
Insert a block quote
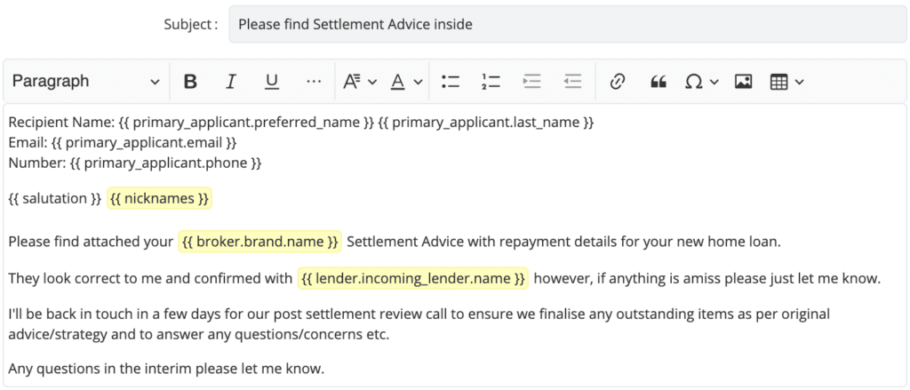658,82
